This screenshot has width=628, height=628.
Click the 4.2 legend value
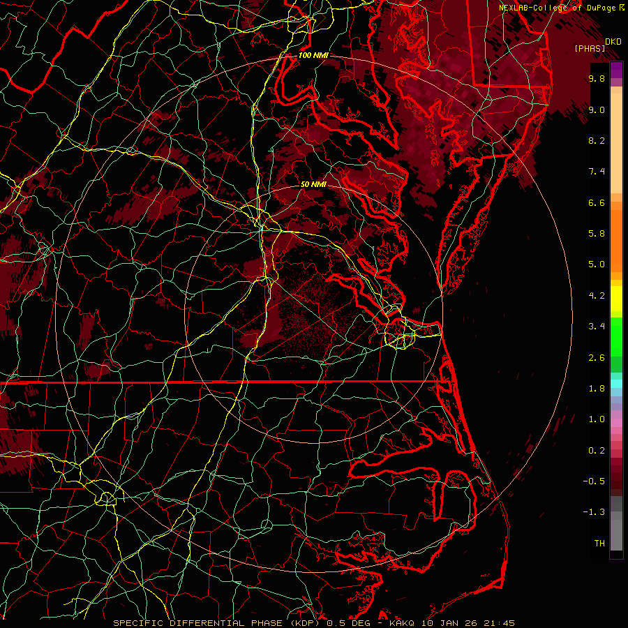point(597,296)
